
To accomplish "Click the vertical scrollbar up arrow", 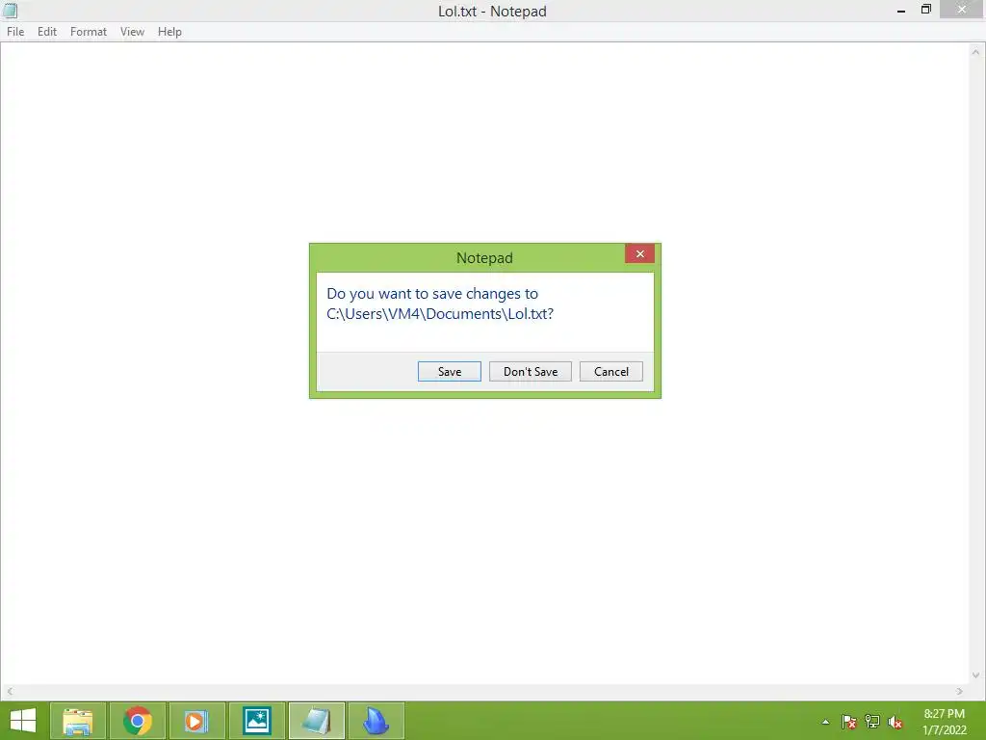I will [975, 52].
